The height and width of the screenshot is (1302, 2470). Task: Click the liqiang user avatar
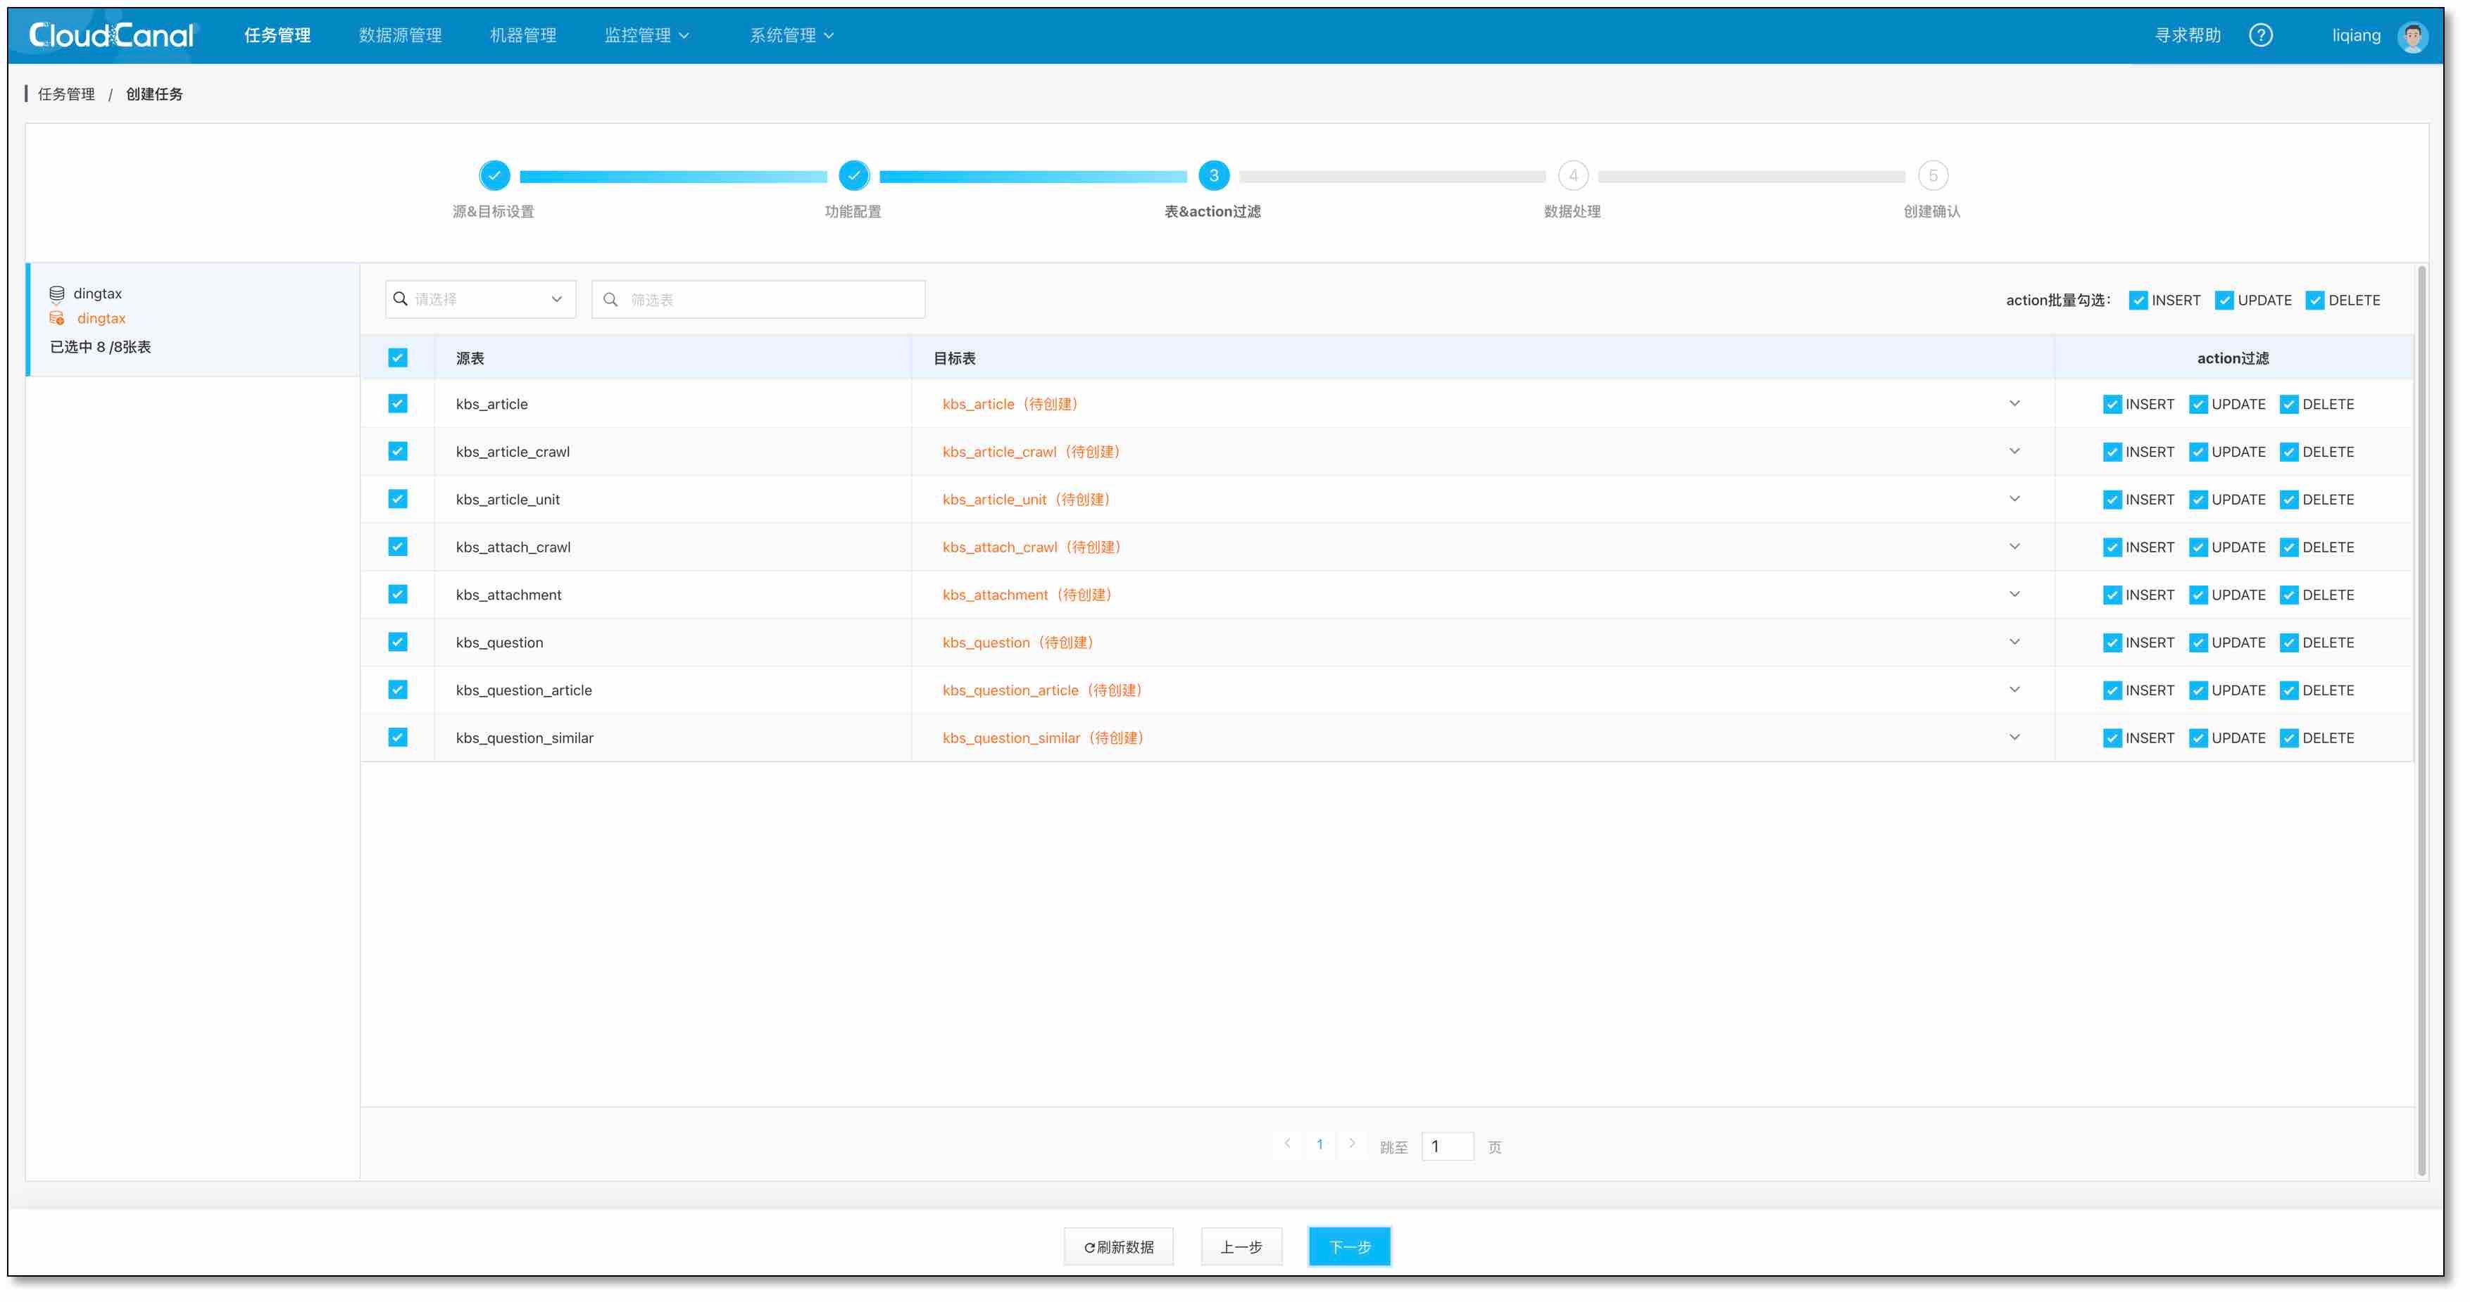2412,37
